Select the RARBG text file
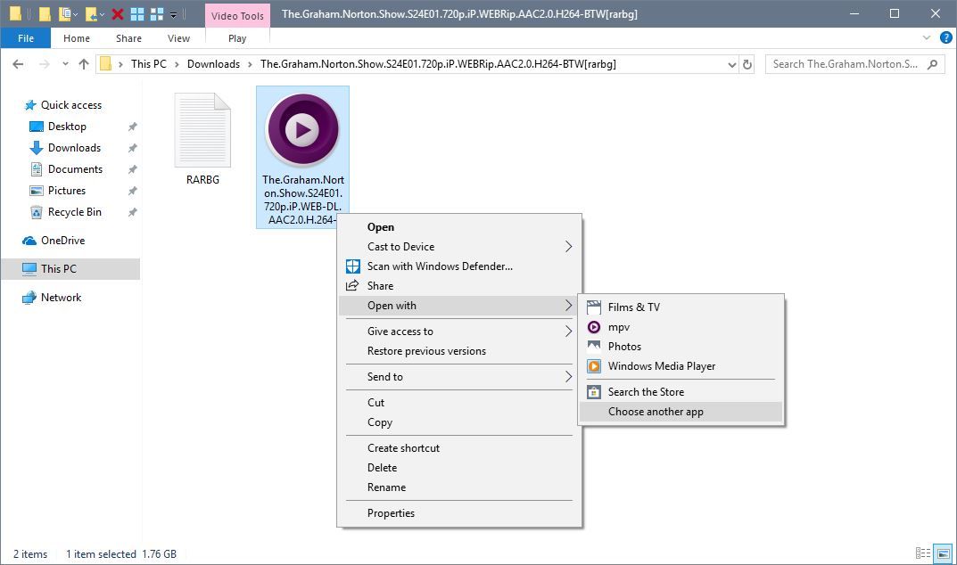The height and width of the screenshot is (565, 957). coord(202,139)
